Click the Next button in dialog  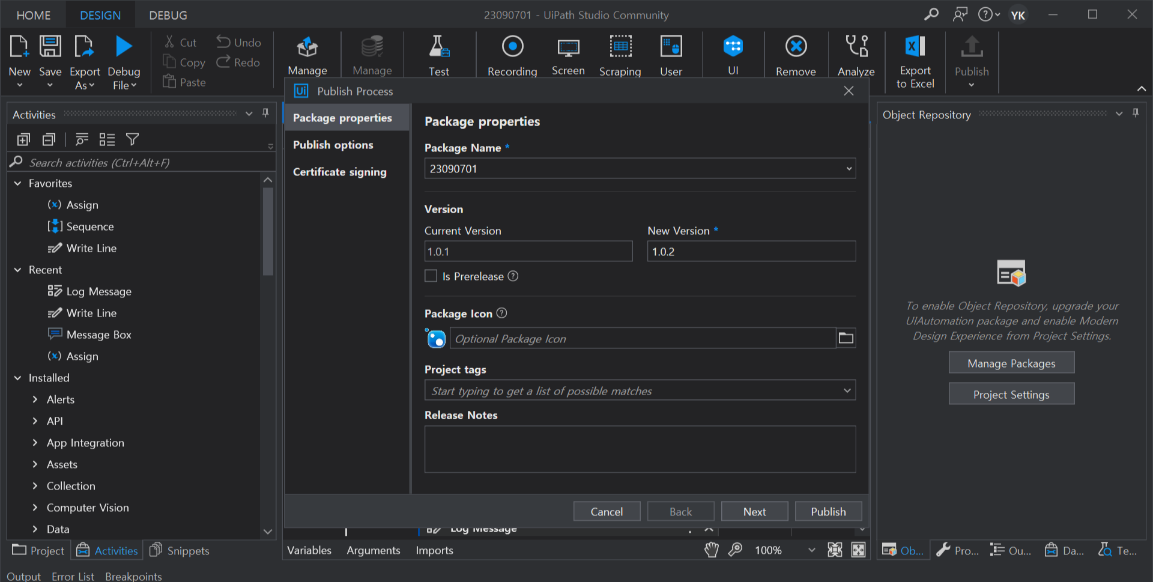[754, 511]
